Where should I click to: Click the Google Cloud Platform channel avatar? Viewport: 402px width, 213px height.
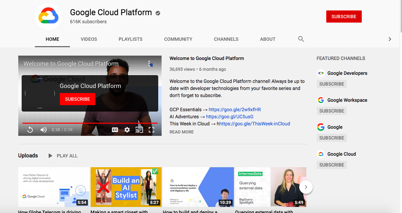coord(48,17)
